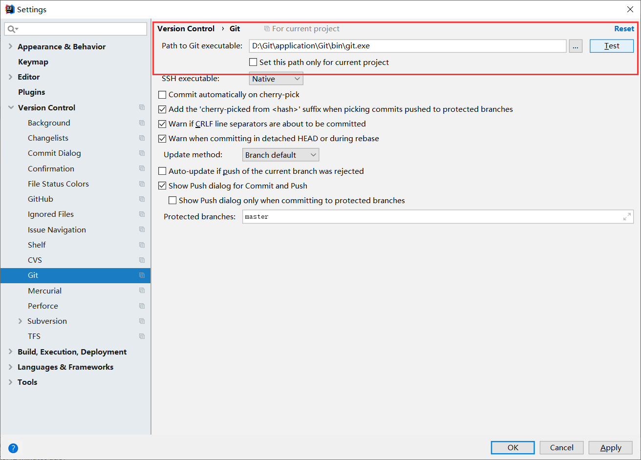Open the help question mark icon
Screen dimensions: 641x460
click(13, 448)
